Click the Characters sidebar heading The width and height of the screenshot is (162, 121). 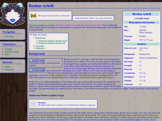click(9, 44)
